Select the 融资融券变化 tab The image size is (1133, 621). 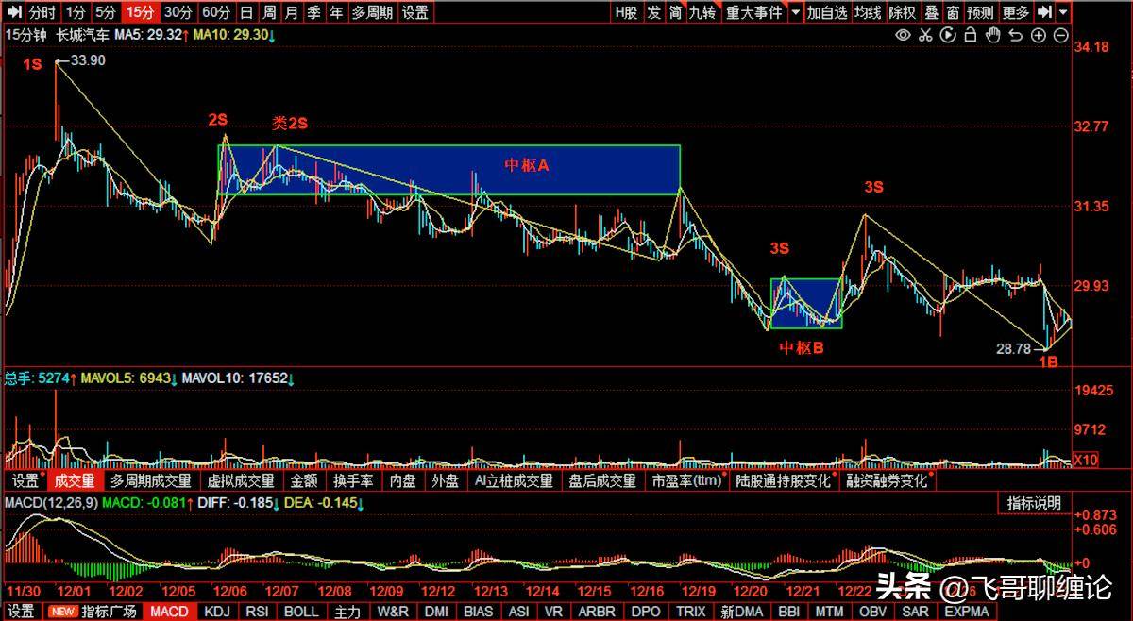(x=887, y=480)
